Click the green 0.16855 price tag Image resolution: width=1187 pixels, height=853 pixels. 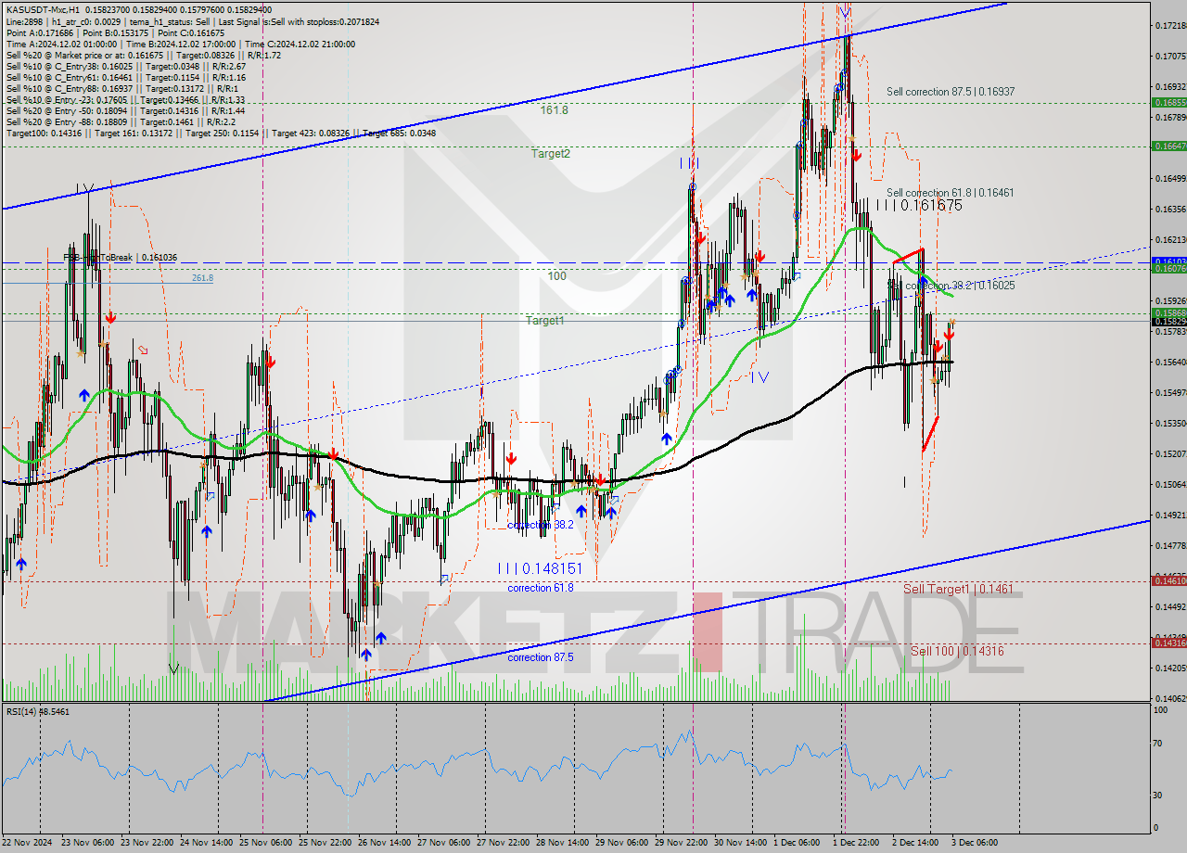[x=1168, y=103]
